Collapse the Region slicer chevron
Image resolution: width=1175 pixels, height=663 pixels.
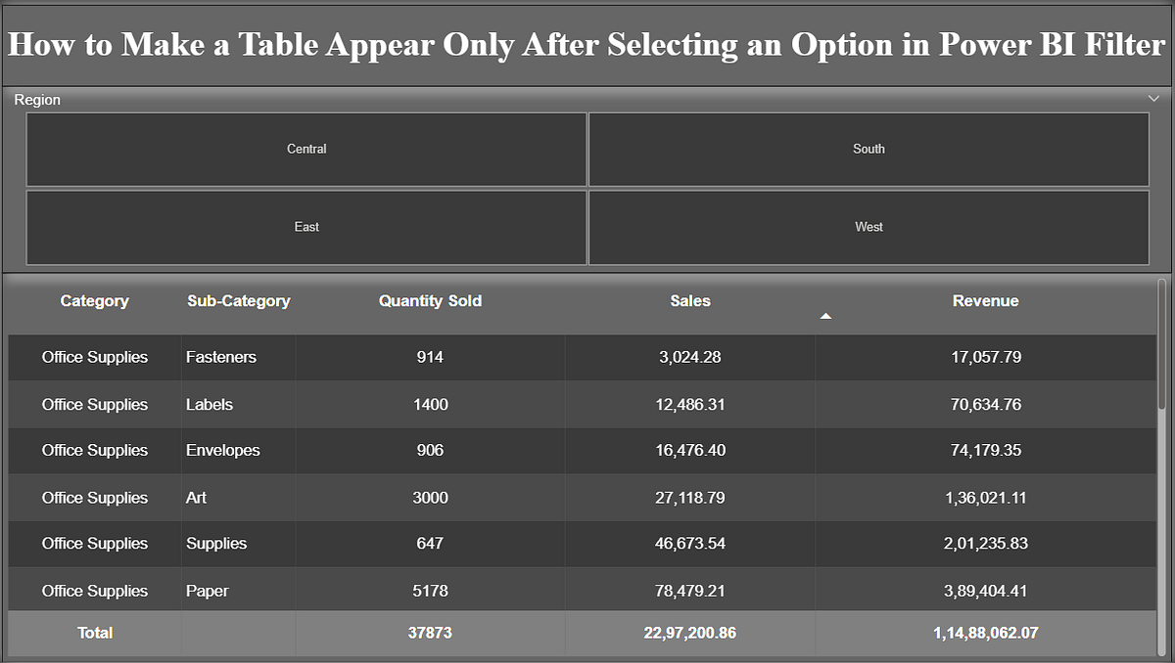[x=1153, y=99]
